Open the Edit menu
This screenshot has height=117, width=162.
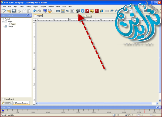(10, 6)
